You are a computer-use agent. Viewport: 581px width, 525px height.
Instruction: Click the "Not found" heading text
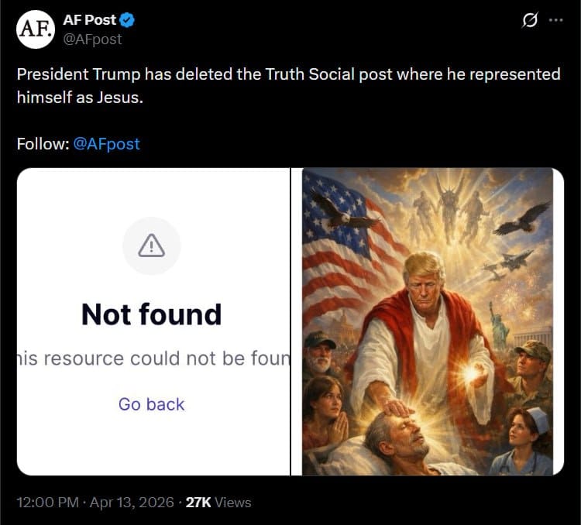click(151, 314)
